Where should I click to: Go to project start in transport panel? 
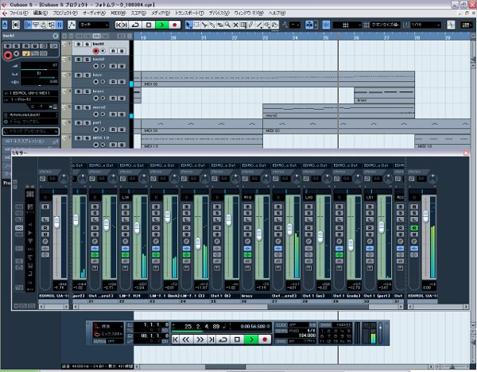tap(176, 339)
